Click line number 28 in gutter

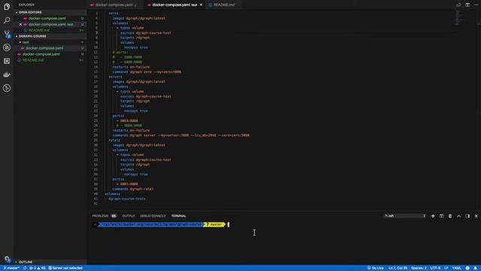[x=96, y=135]
